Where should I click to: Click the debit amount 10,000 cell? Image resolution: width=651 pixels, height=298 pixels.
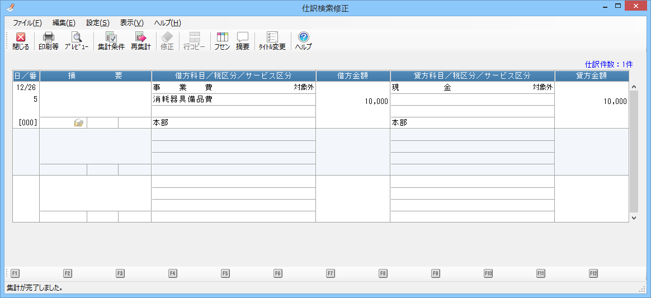(x=353, y=102)
